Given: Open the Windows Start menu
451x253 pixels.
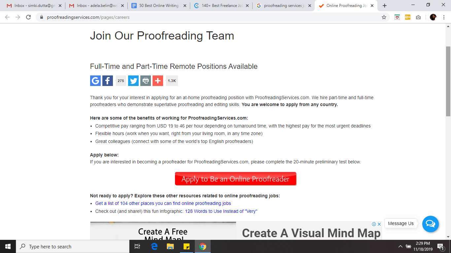Looking at the screenshot, I should pos(8,246).
